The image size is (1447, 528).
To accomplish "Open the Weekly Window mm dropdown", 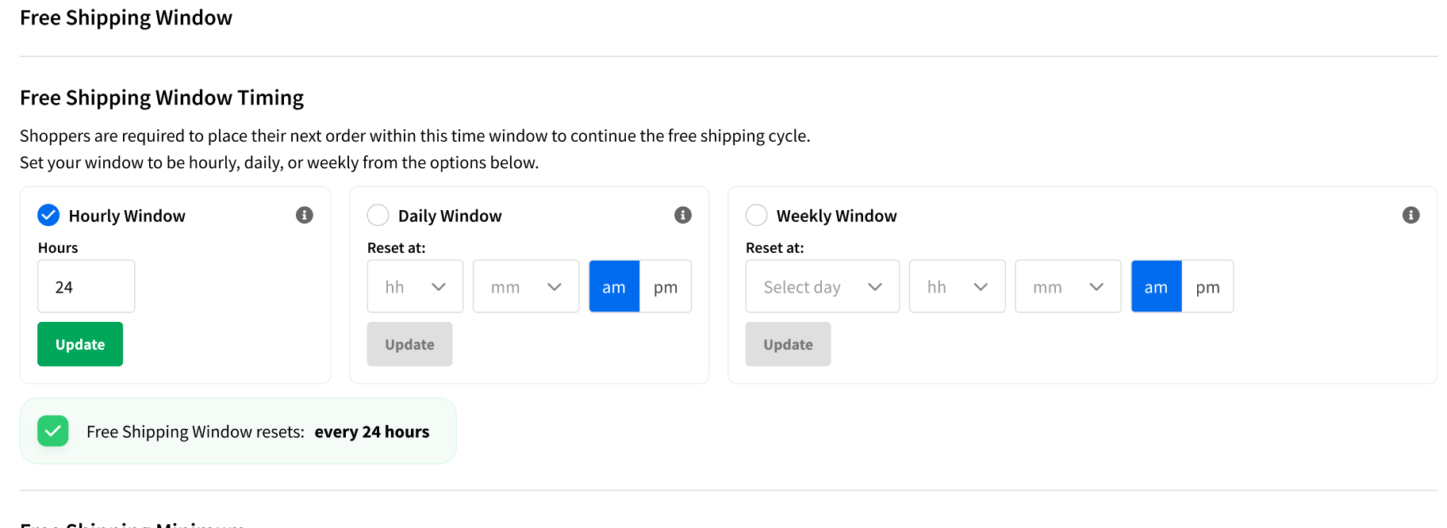I will [x=1068, y=286].
